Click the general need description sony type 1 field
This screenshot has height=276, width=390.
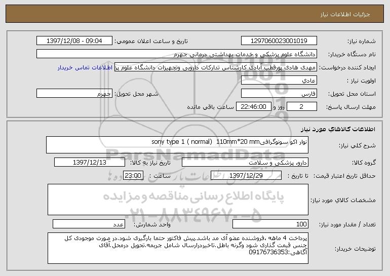177,145
